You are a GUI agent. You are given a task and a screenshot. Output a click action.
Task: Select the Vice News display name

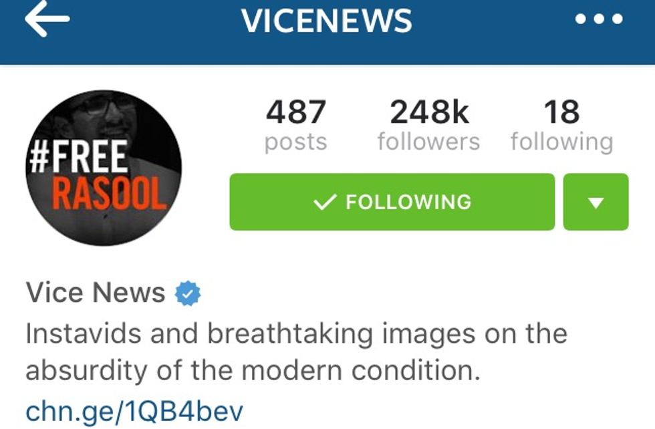click(x=96, y=293)
